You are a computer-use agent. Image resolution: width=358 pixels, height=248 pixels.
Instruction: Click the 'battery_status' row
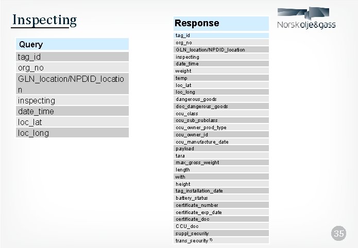(x=221, y=198)
